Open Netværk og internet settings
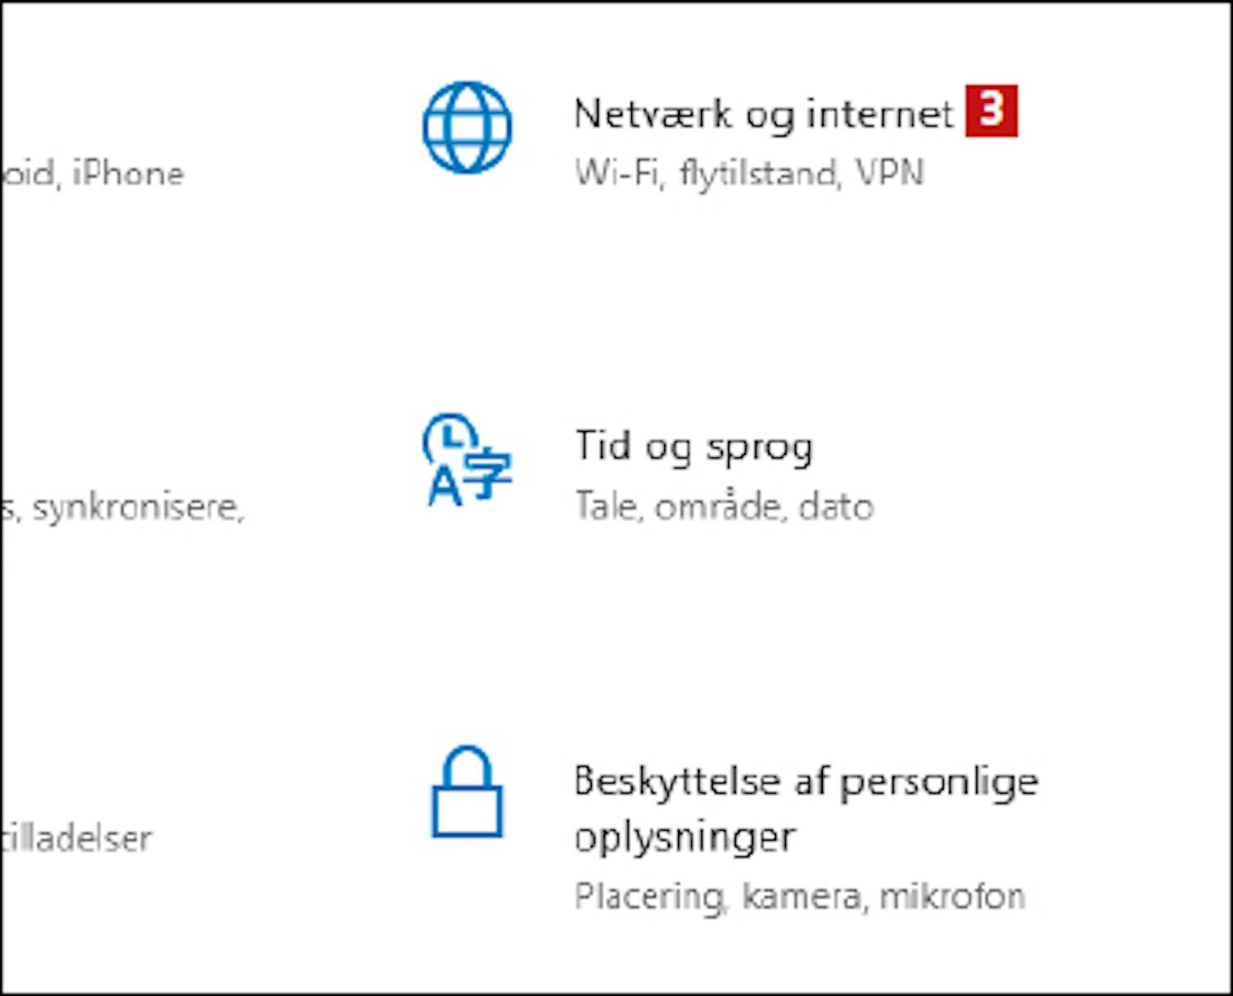The width and height of the screenshot is (1233, 996). (x=764, y=114)
